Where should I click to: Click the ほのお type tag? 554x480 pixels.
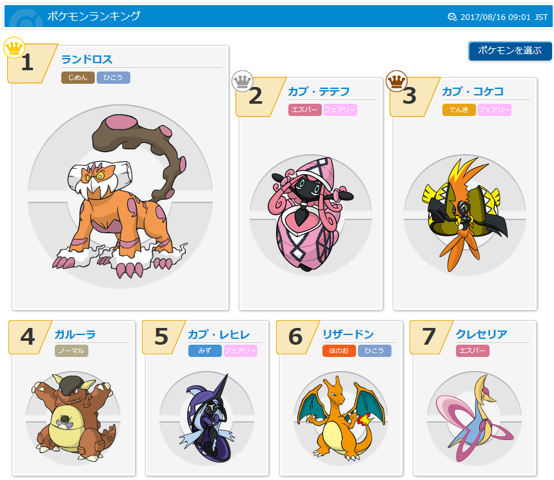point(339,351)
